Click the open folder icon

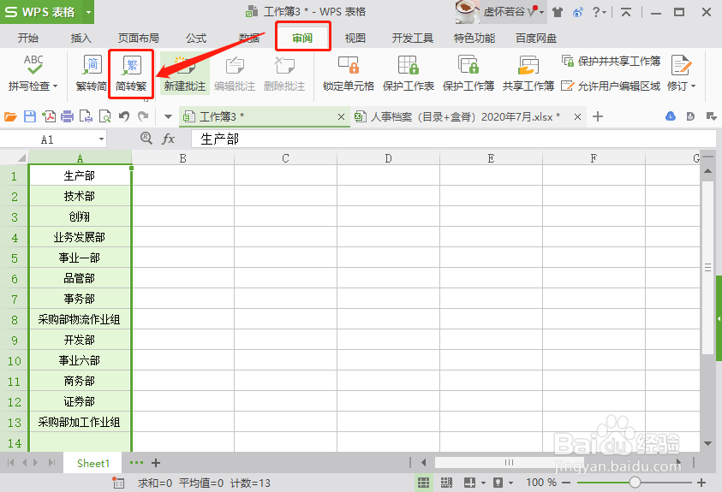coord(10,116)
